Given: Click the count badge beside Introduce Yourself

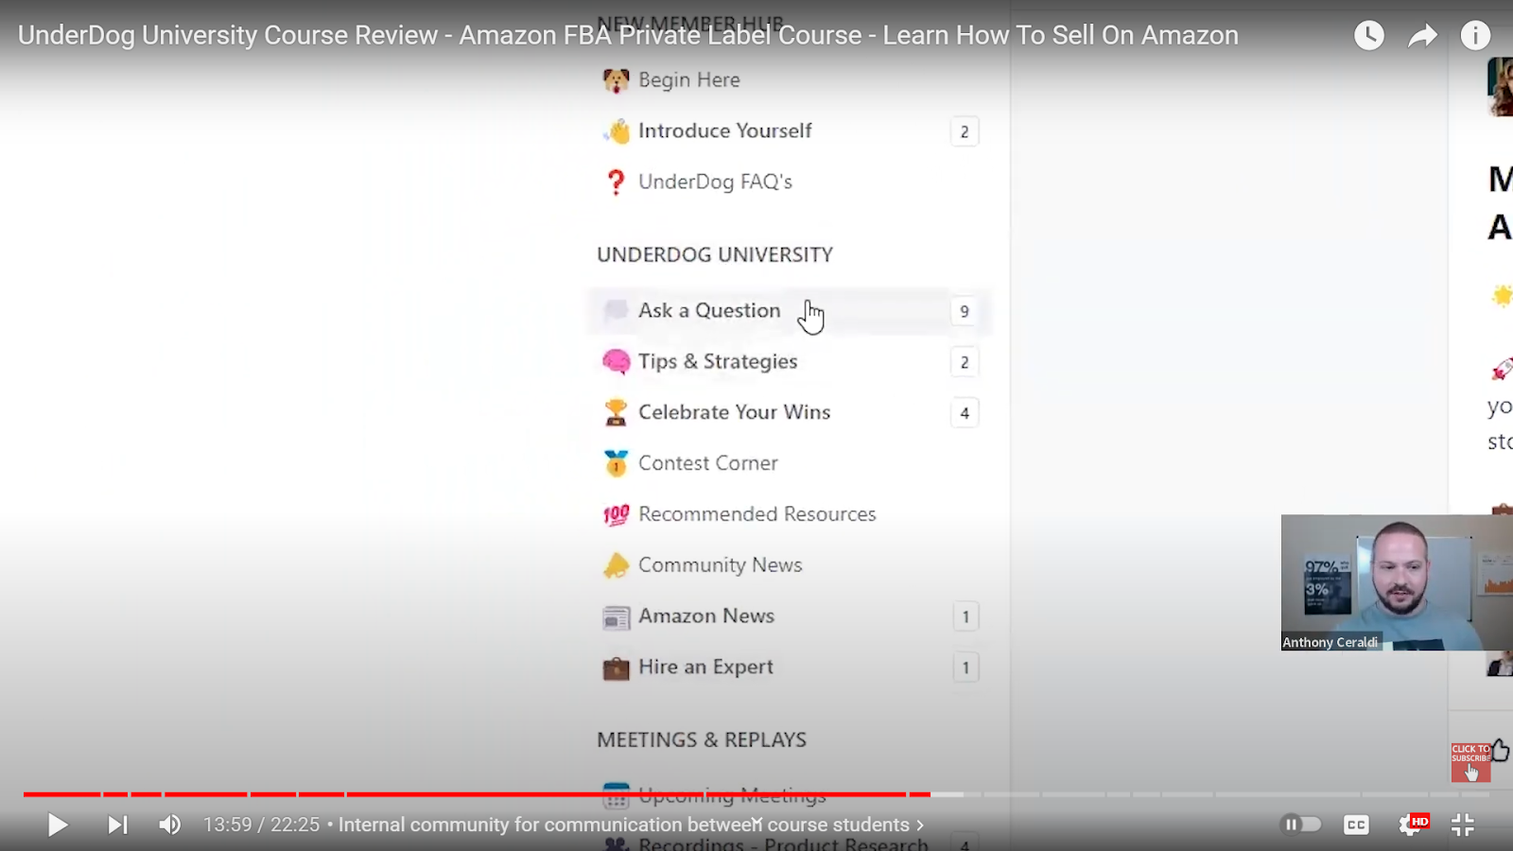Looking at the screenshot, I should coord(965,131).
